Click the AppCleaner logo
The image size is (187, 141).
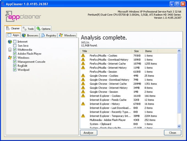click(x=23, y=16)
